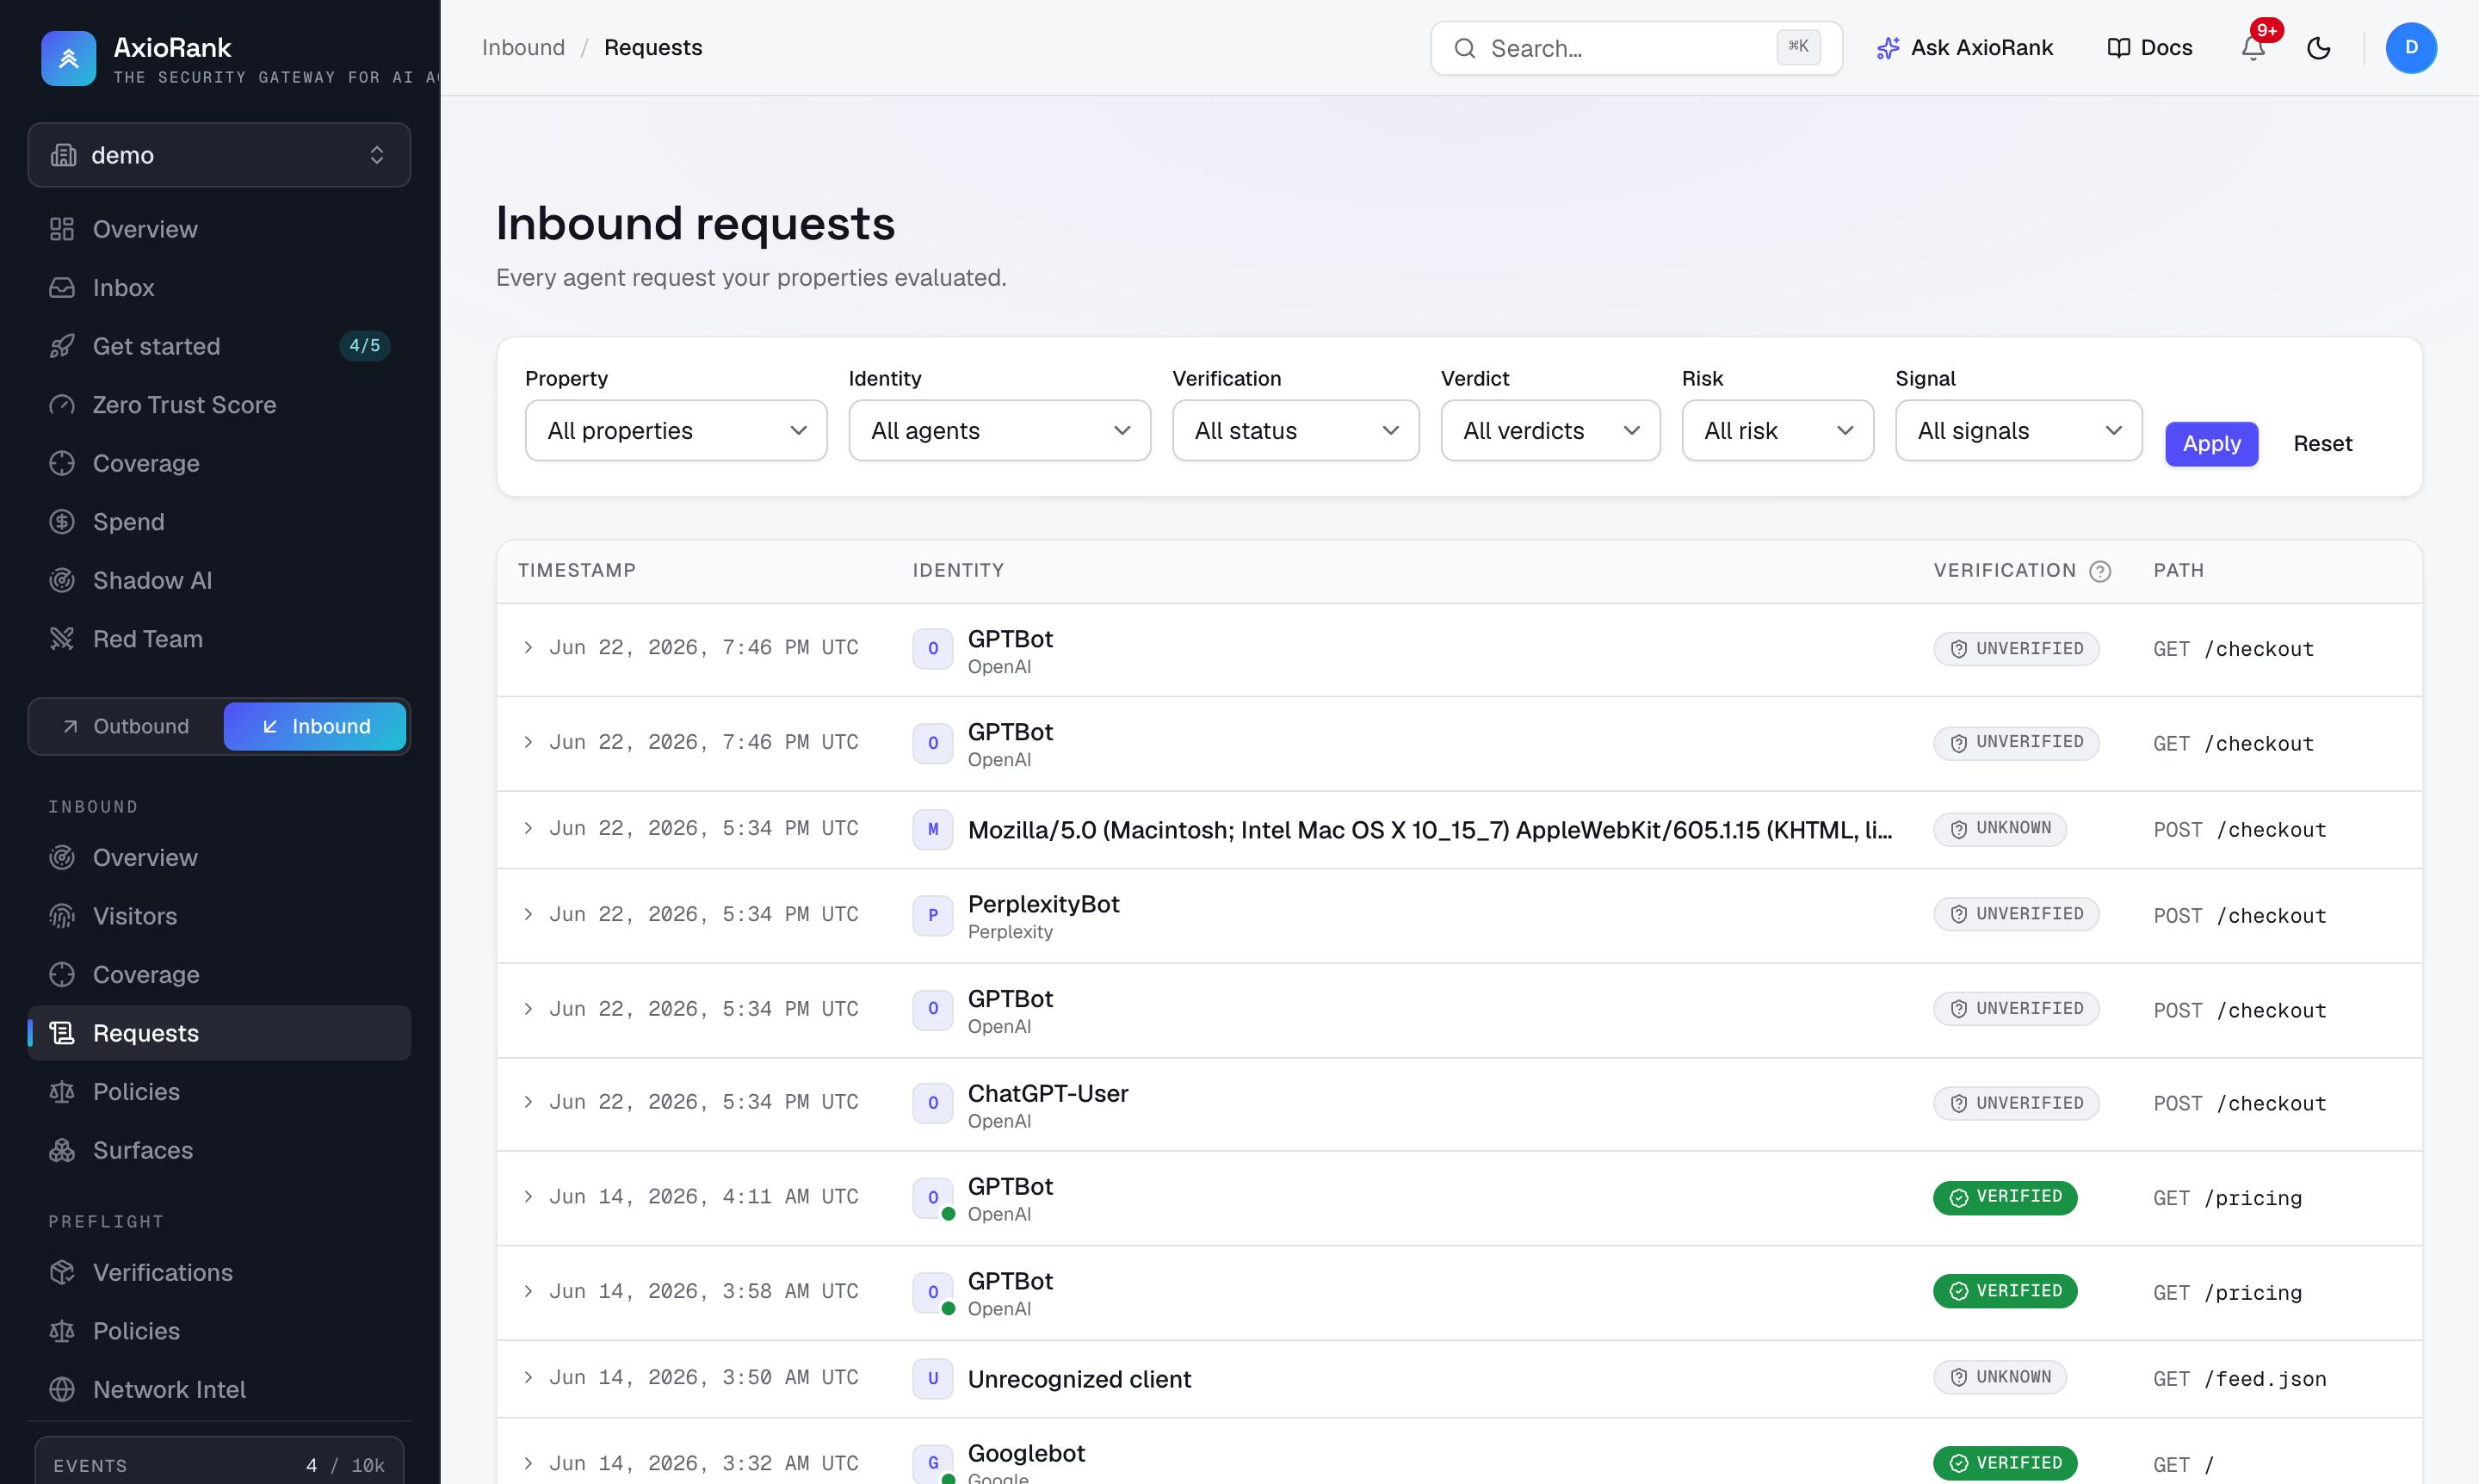
Task: Click the Ask AxioRank sparkle icon
Action: (x=1888, y=48)
